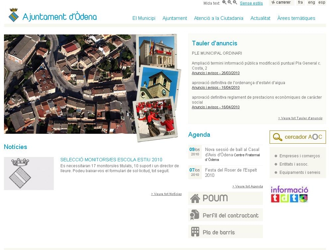Viewport: 329px width, 250px height.
Task: Click the increase text size magnifier icon
Action: [235, 3]
